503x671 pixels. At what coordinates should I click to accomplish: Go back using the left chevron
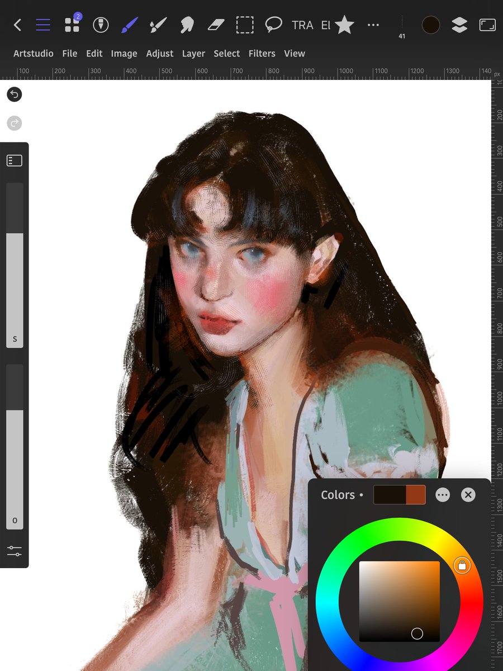16,25
